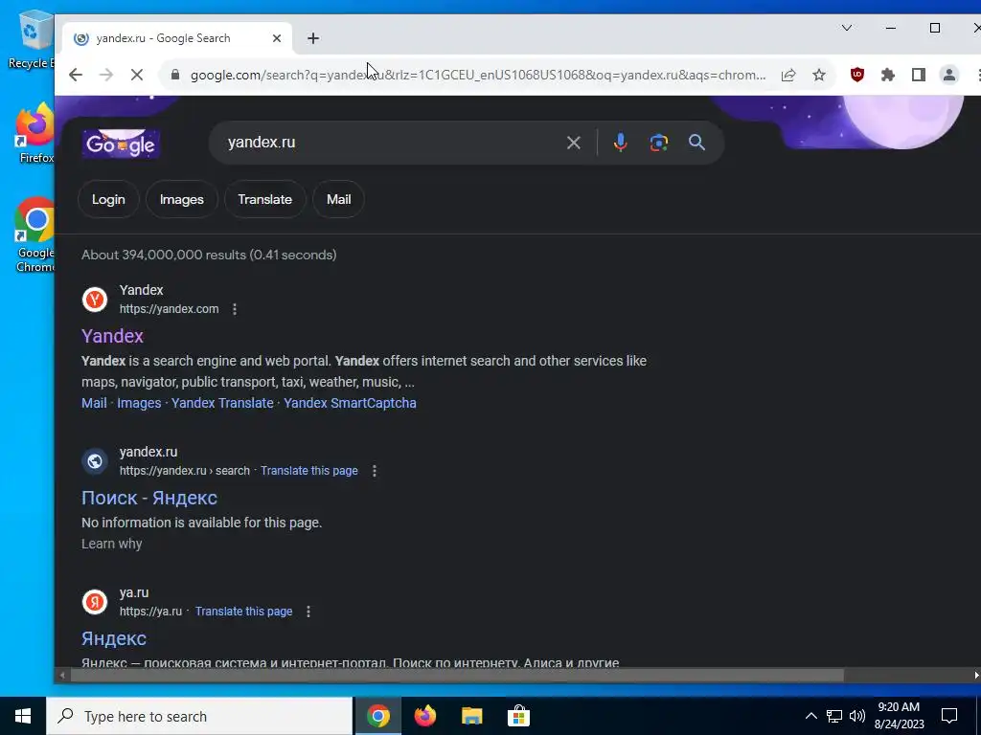Click into the yandex.ru search field
The width and height of the screenshot is (981, 735).
[388, 143]
